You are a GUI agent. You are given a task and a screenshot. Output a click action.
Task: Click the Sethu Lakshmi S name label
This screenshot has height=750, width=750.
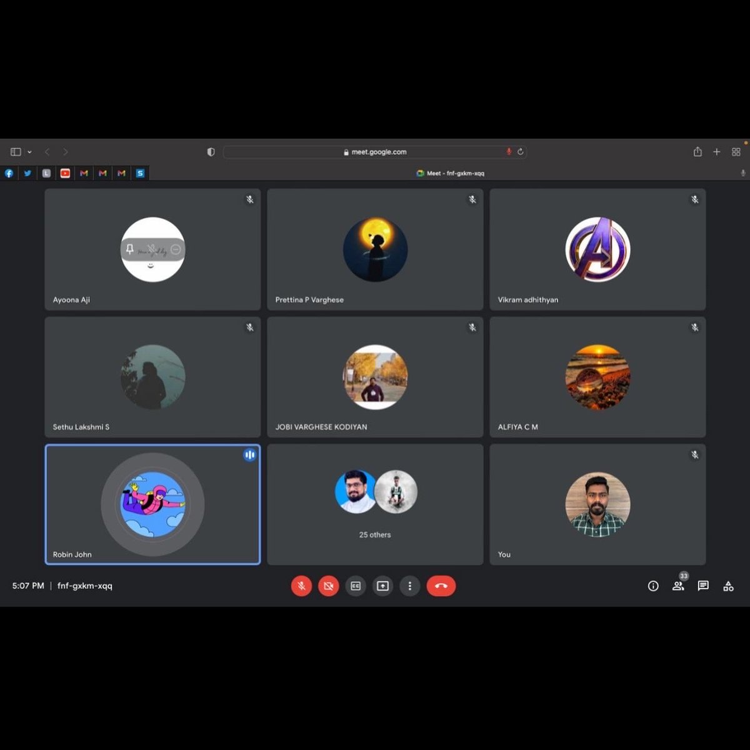(x=81, y=427)
